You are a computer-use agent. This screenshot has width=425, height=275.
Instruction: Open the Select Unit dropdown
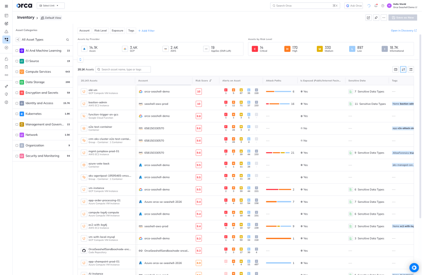pyautogui.click(x=51, y=6)
